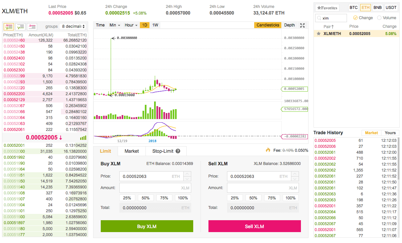Show only buy orders in order book
The width and height of the screenshot is (402, 243).
tap(20, 26)
